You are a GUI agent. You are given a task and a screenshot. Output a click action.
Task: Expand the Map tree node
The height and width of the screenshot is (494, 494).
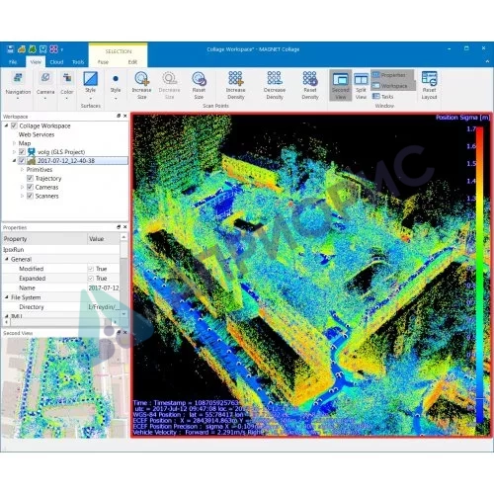(14, 143)
